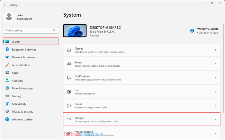Screen dimensions: 225x140
Task: Click the Power button icon
Action: tap(69, 105)
